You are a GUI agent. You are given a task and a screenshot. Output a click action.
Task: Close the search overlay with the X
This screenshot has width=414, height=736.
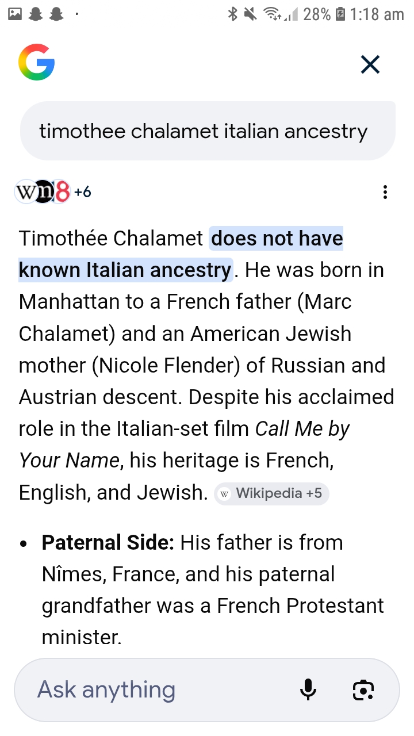(370, 64)
